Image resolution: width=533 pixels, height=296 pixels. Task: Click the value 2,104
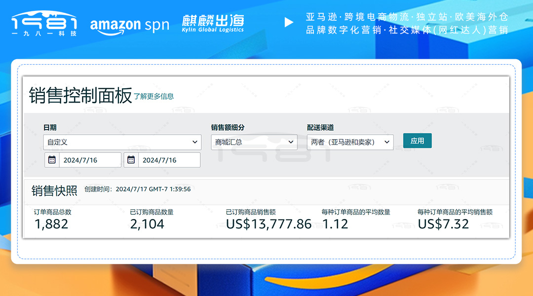pyautogui.click(x=147, y=224)
